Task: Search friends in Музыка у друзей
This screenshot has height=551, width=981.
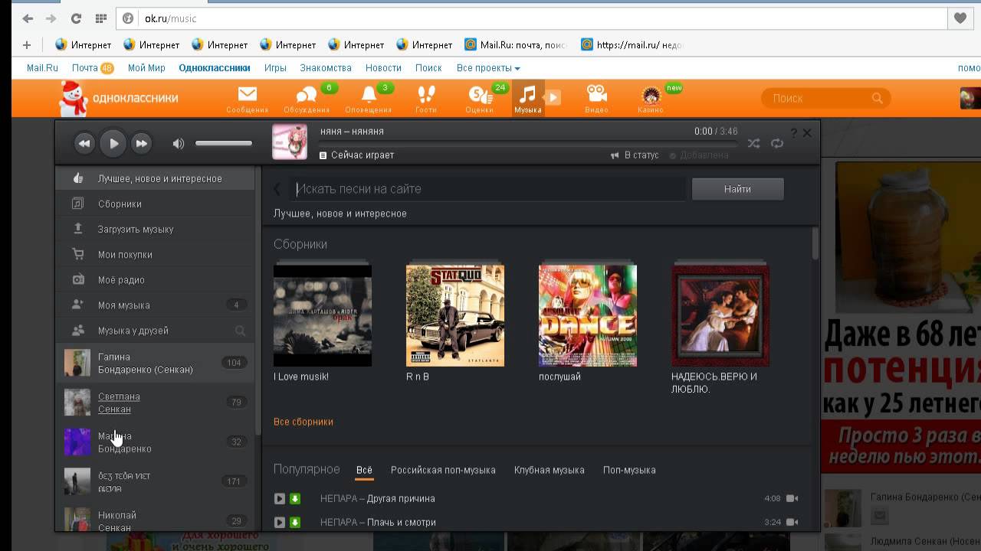Action: (x=240, y=331)
